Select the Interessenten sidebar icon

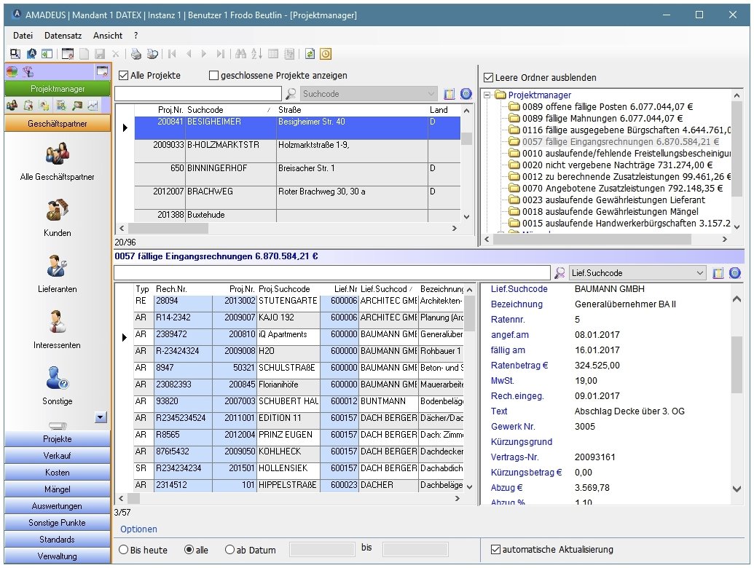coord(58,323)
